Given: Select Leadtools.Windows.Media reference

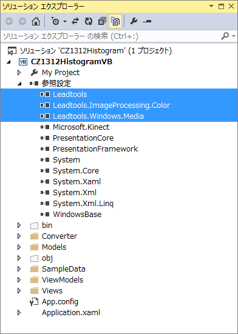Looking at the screenshot, I should click(98, 116).
